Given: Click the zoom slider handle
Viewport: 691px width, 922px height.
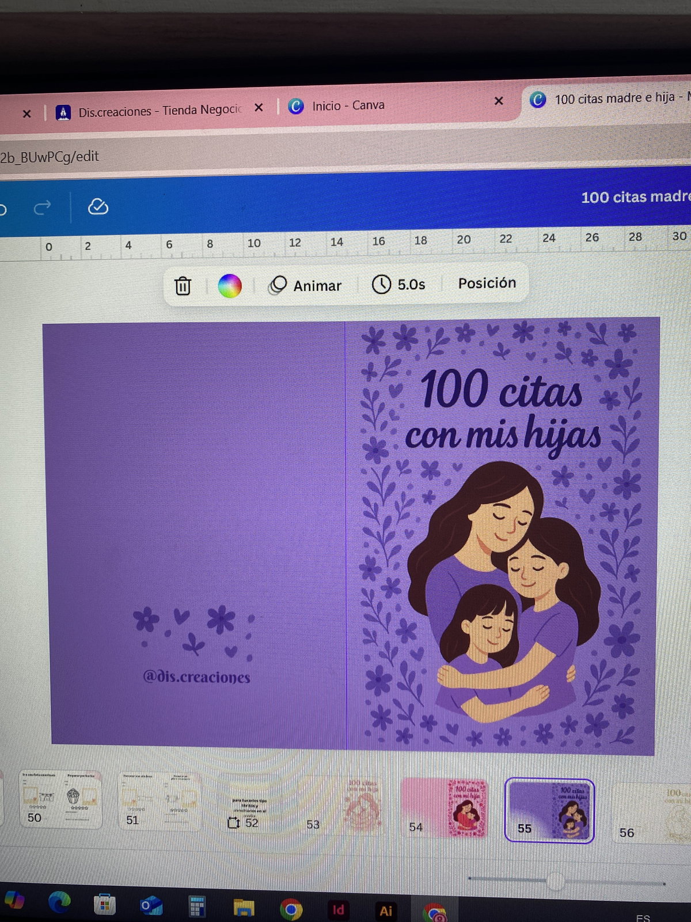Looking at the screenshot, I should point(556,881).
